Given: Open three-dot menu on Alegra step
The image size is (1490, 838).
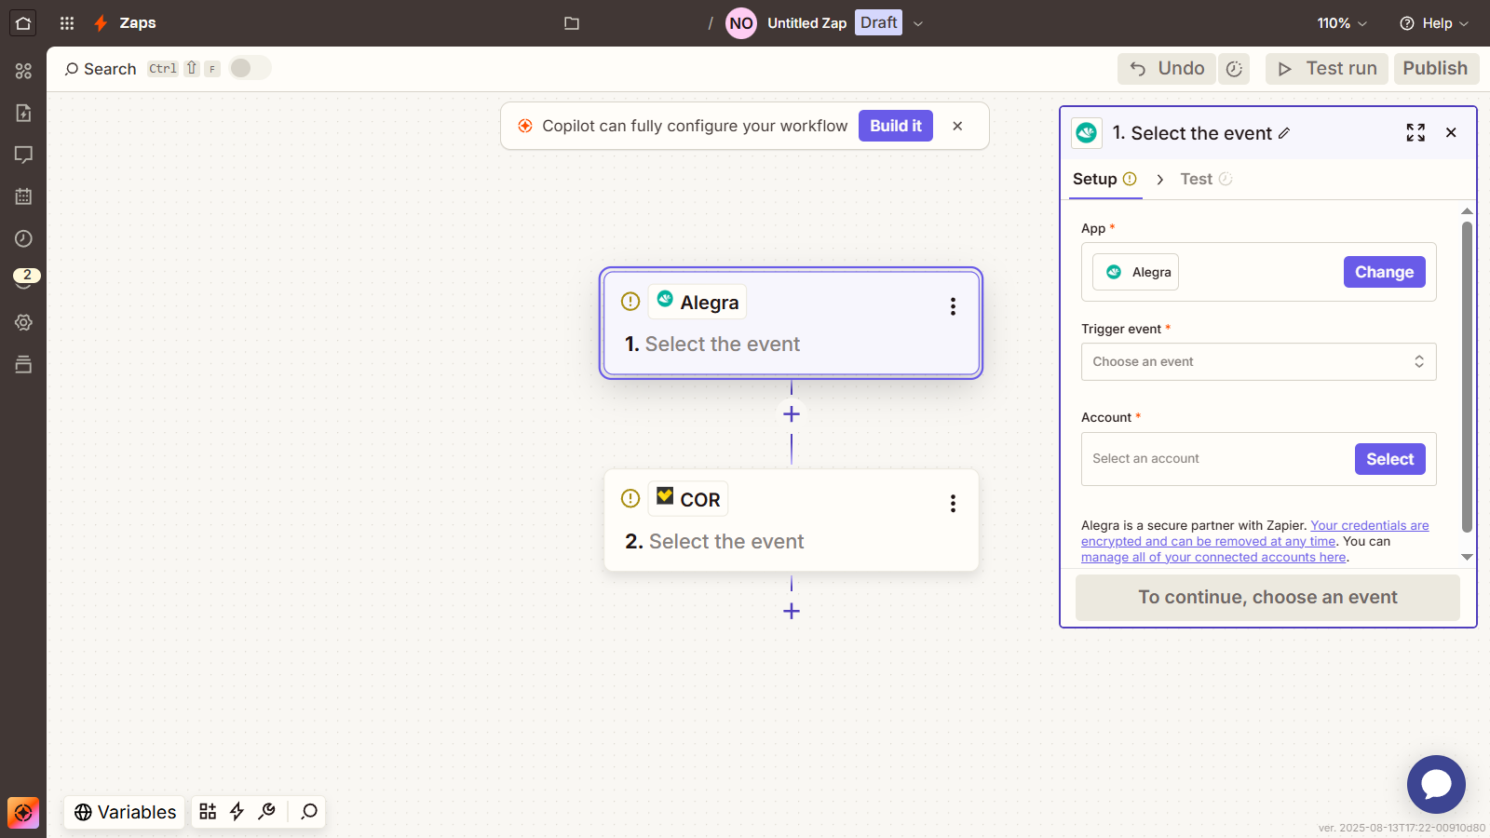Looking at the screenshot, I should (x=953, y=306).
